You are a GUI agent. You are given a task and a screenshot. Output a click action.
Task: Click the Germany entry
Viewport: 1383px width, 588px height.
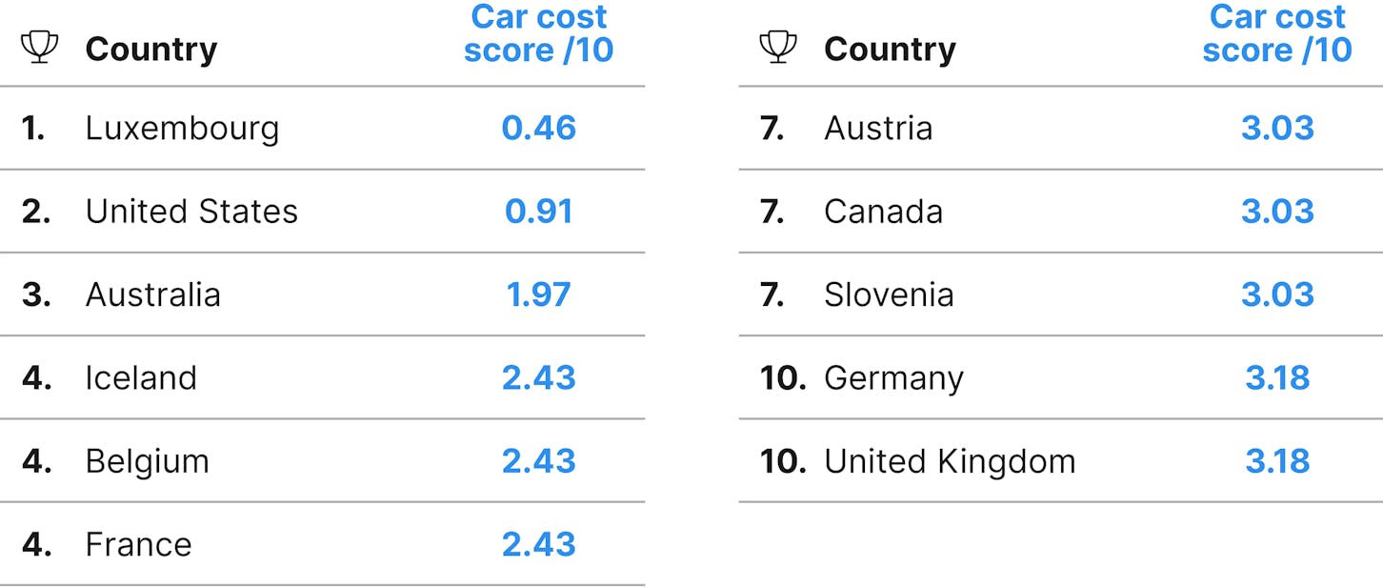tap(893, 378)
